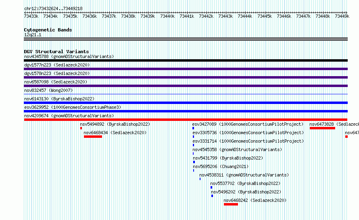Open dgv1577n223 Sedlazeck2020 label
Image resolution: width=359 pixels, height=220 pixels.
(x=57, y=65)
